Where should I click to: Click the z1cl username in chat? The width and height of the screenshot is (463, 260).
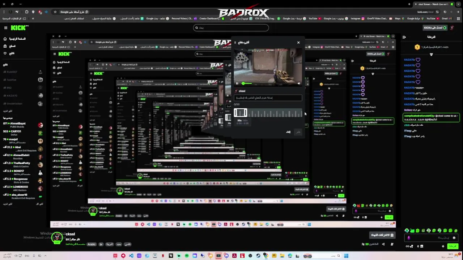click(x=407, y=125)
